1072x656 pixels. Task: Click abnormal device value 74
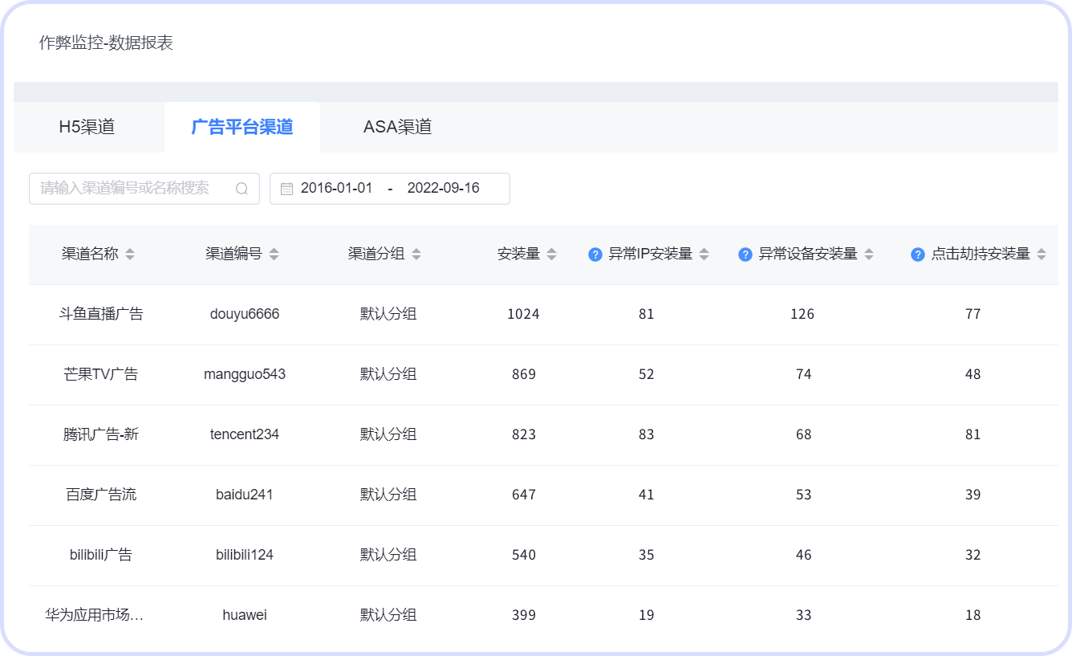pos(804,375)
